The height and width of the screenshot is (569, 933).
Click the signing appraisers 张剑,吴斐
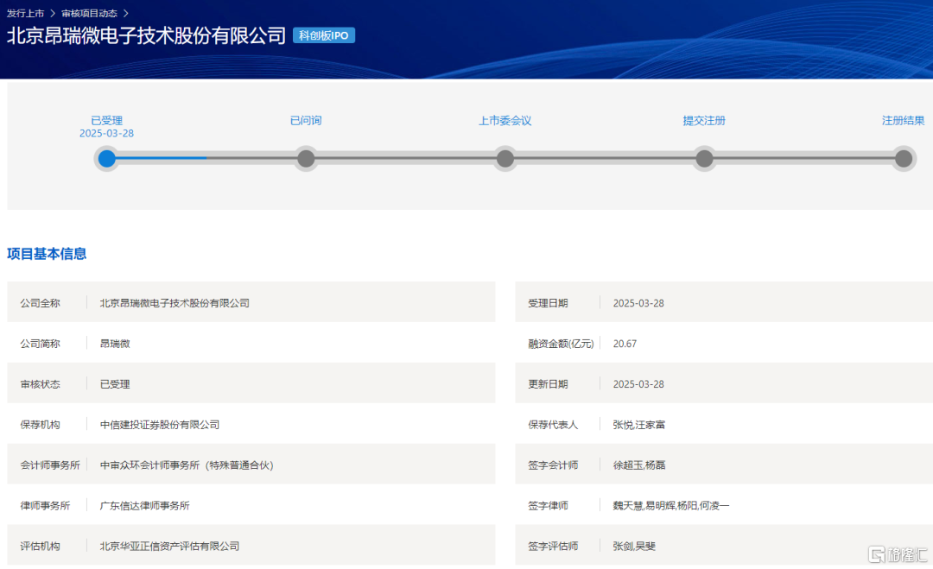point(634,546)
